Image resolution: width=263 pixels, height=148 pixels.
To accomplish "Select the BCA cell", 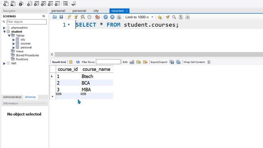I will click(x=97, y=83).
